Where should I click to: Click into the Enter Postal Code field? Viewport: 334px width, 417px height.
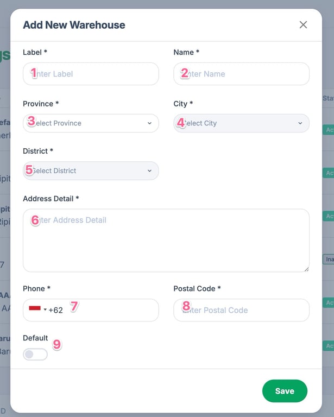pos(241,310)
